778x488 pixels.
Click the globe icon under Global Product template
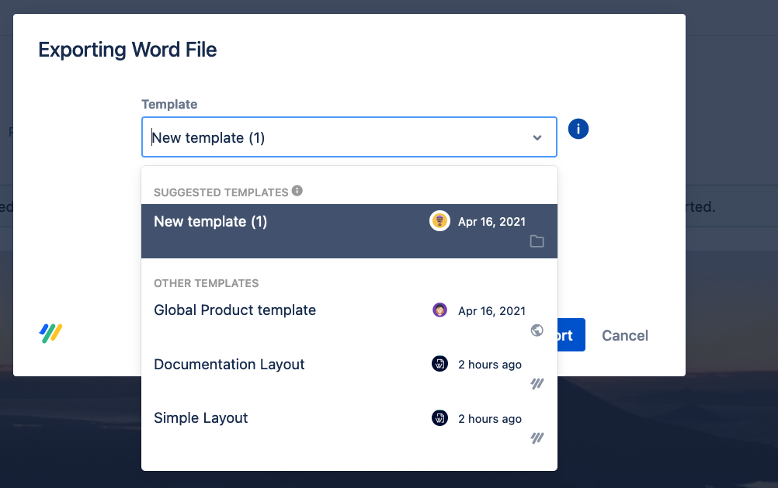coord(537,331)
